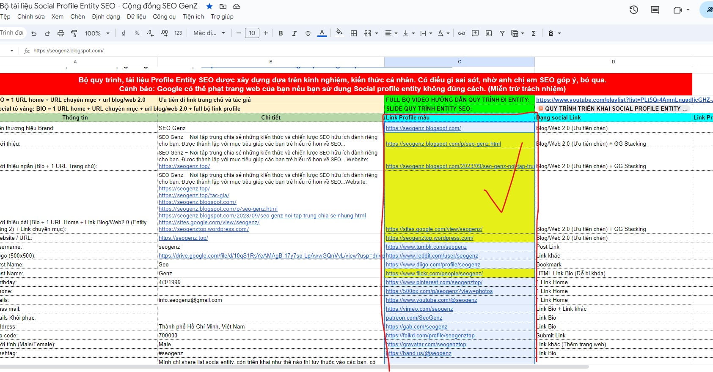The width and height of the screenshot is (713, 372).
Task: Open horizontal align dropdown
Action: pos(391,33)
